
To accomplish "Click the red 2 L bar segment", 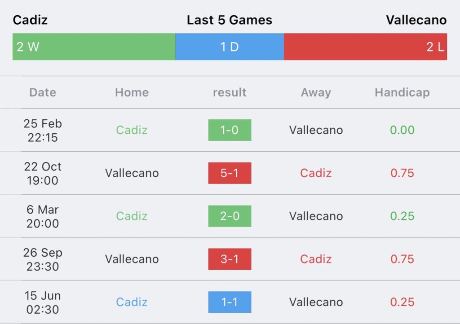I will coord(366,47).
